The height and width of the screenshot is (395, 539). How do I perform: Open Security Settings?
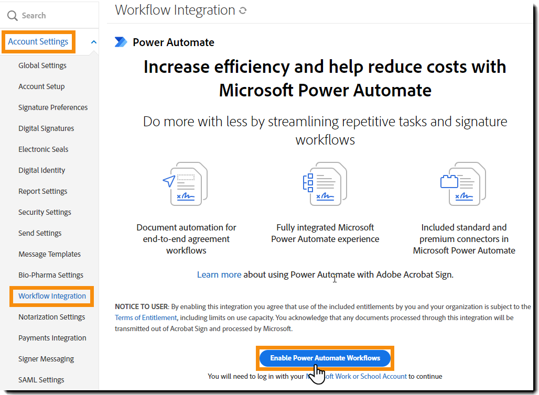pos(46,212)
